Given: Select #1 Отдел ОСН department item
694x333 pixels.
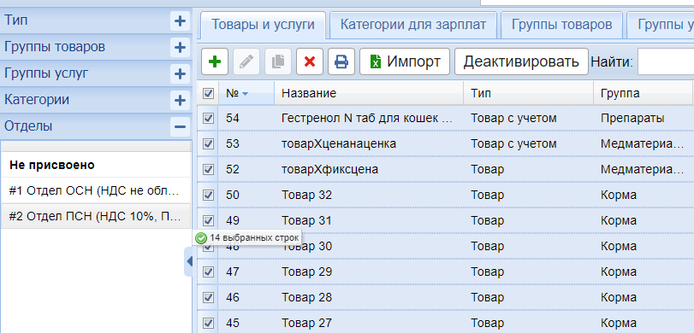Looking at the screenshot, I should point(96,191).
